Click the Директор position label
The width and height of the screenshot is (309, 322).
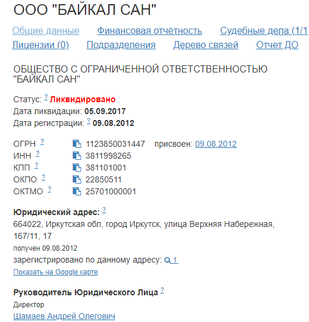click(x=29, y=305)
